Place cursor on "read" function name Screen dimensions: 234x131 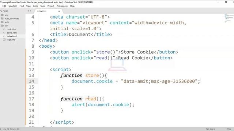[91, 99]
